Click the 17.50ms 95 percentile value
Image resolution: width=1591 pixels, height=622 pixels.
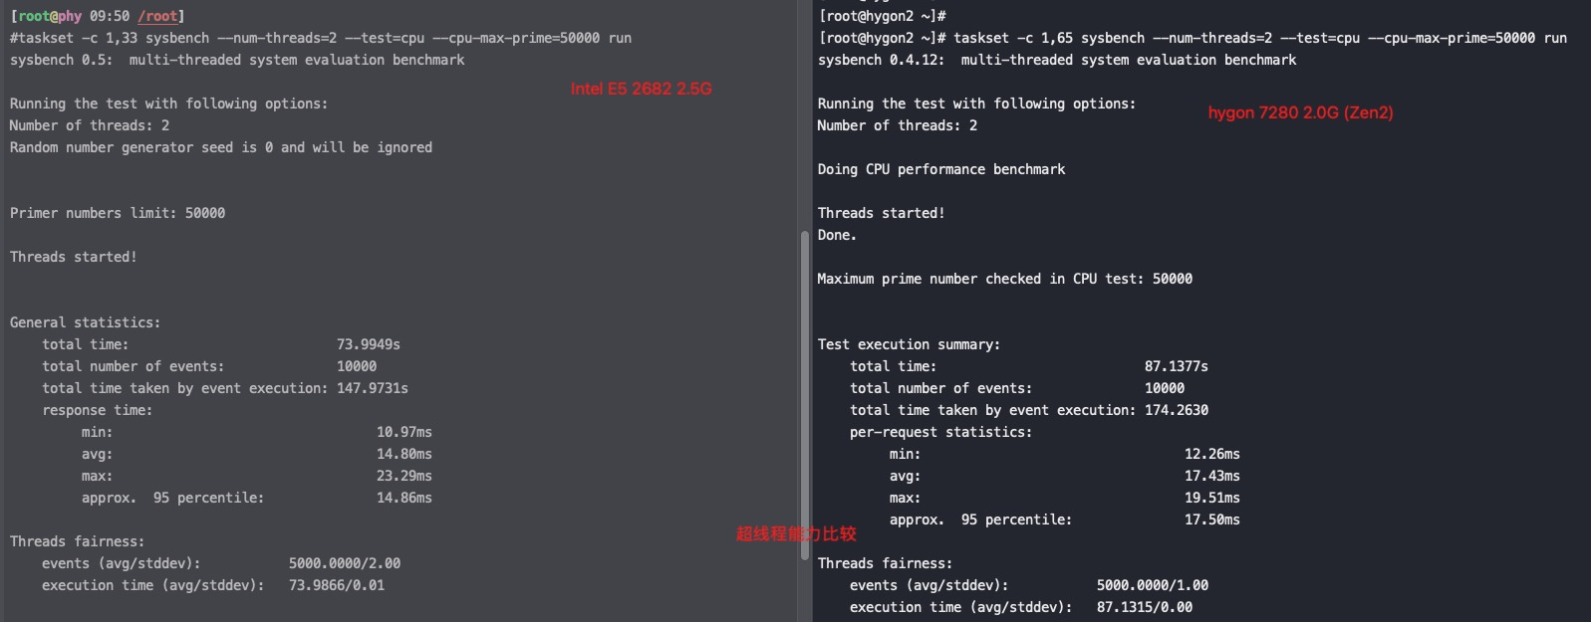(x=1212, y=519)
